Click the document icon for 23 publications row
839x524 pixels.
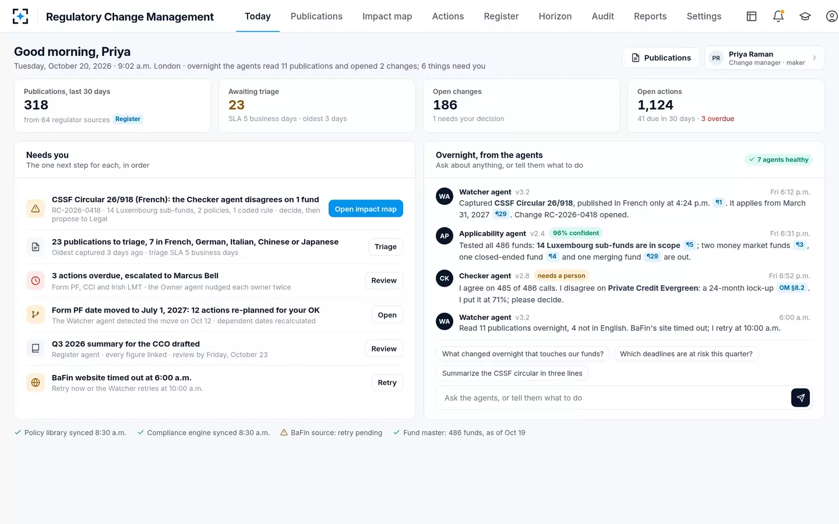(36, 247)
